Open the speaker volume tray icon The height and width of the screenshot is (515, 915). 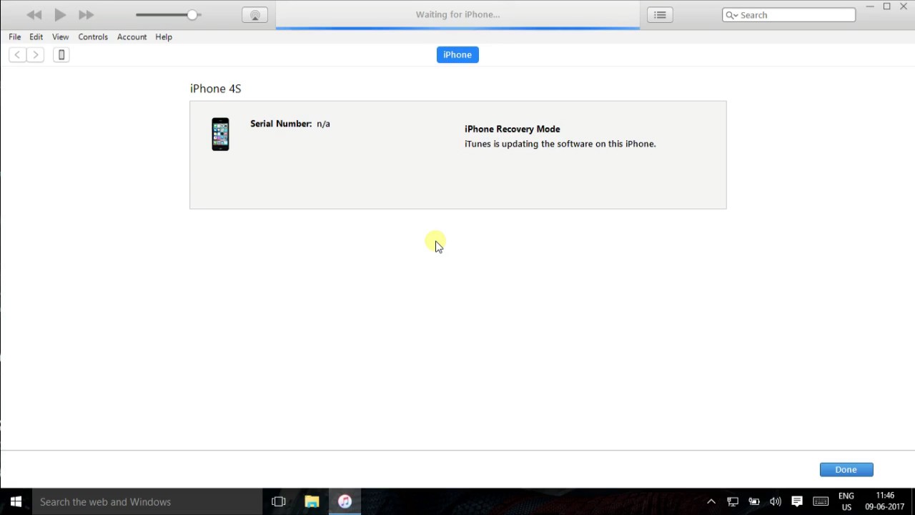[x=776, y=502]
